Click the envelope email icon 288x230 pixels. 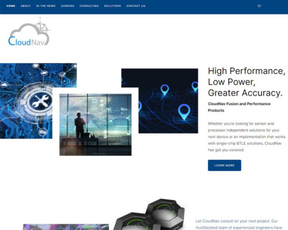[259, 6]
